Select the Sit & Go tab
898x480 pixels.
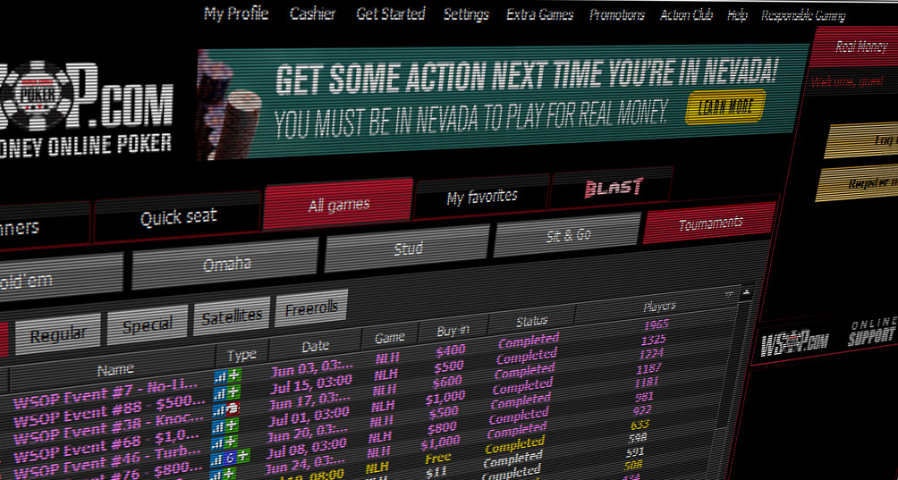(x=568, y=234)
